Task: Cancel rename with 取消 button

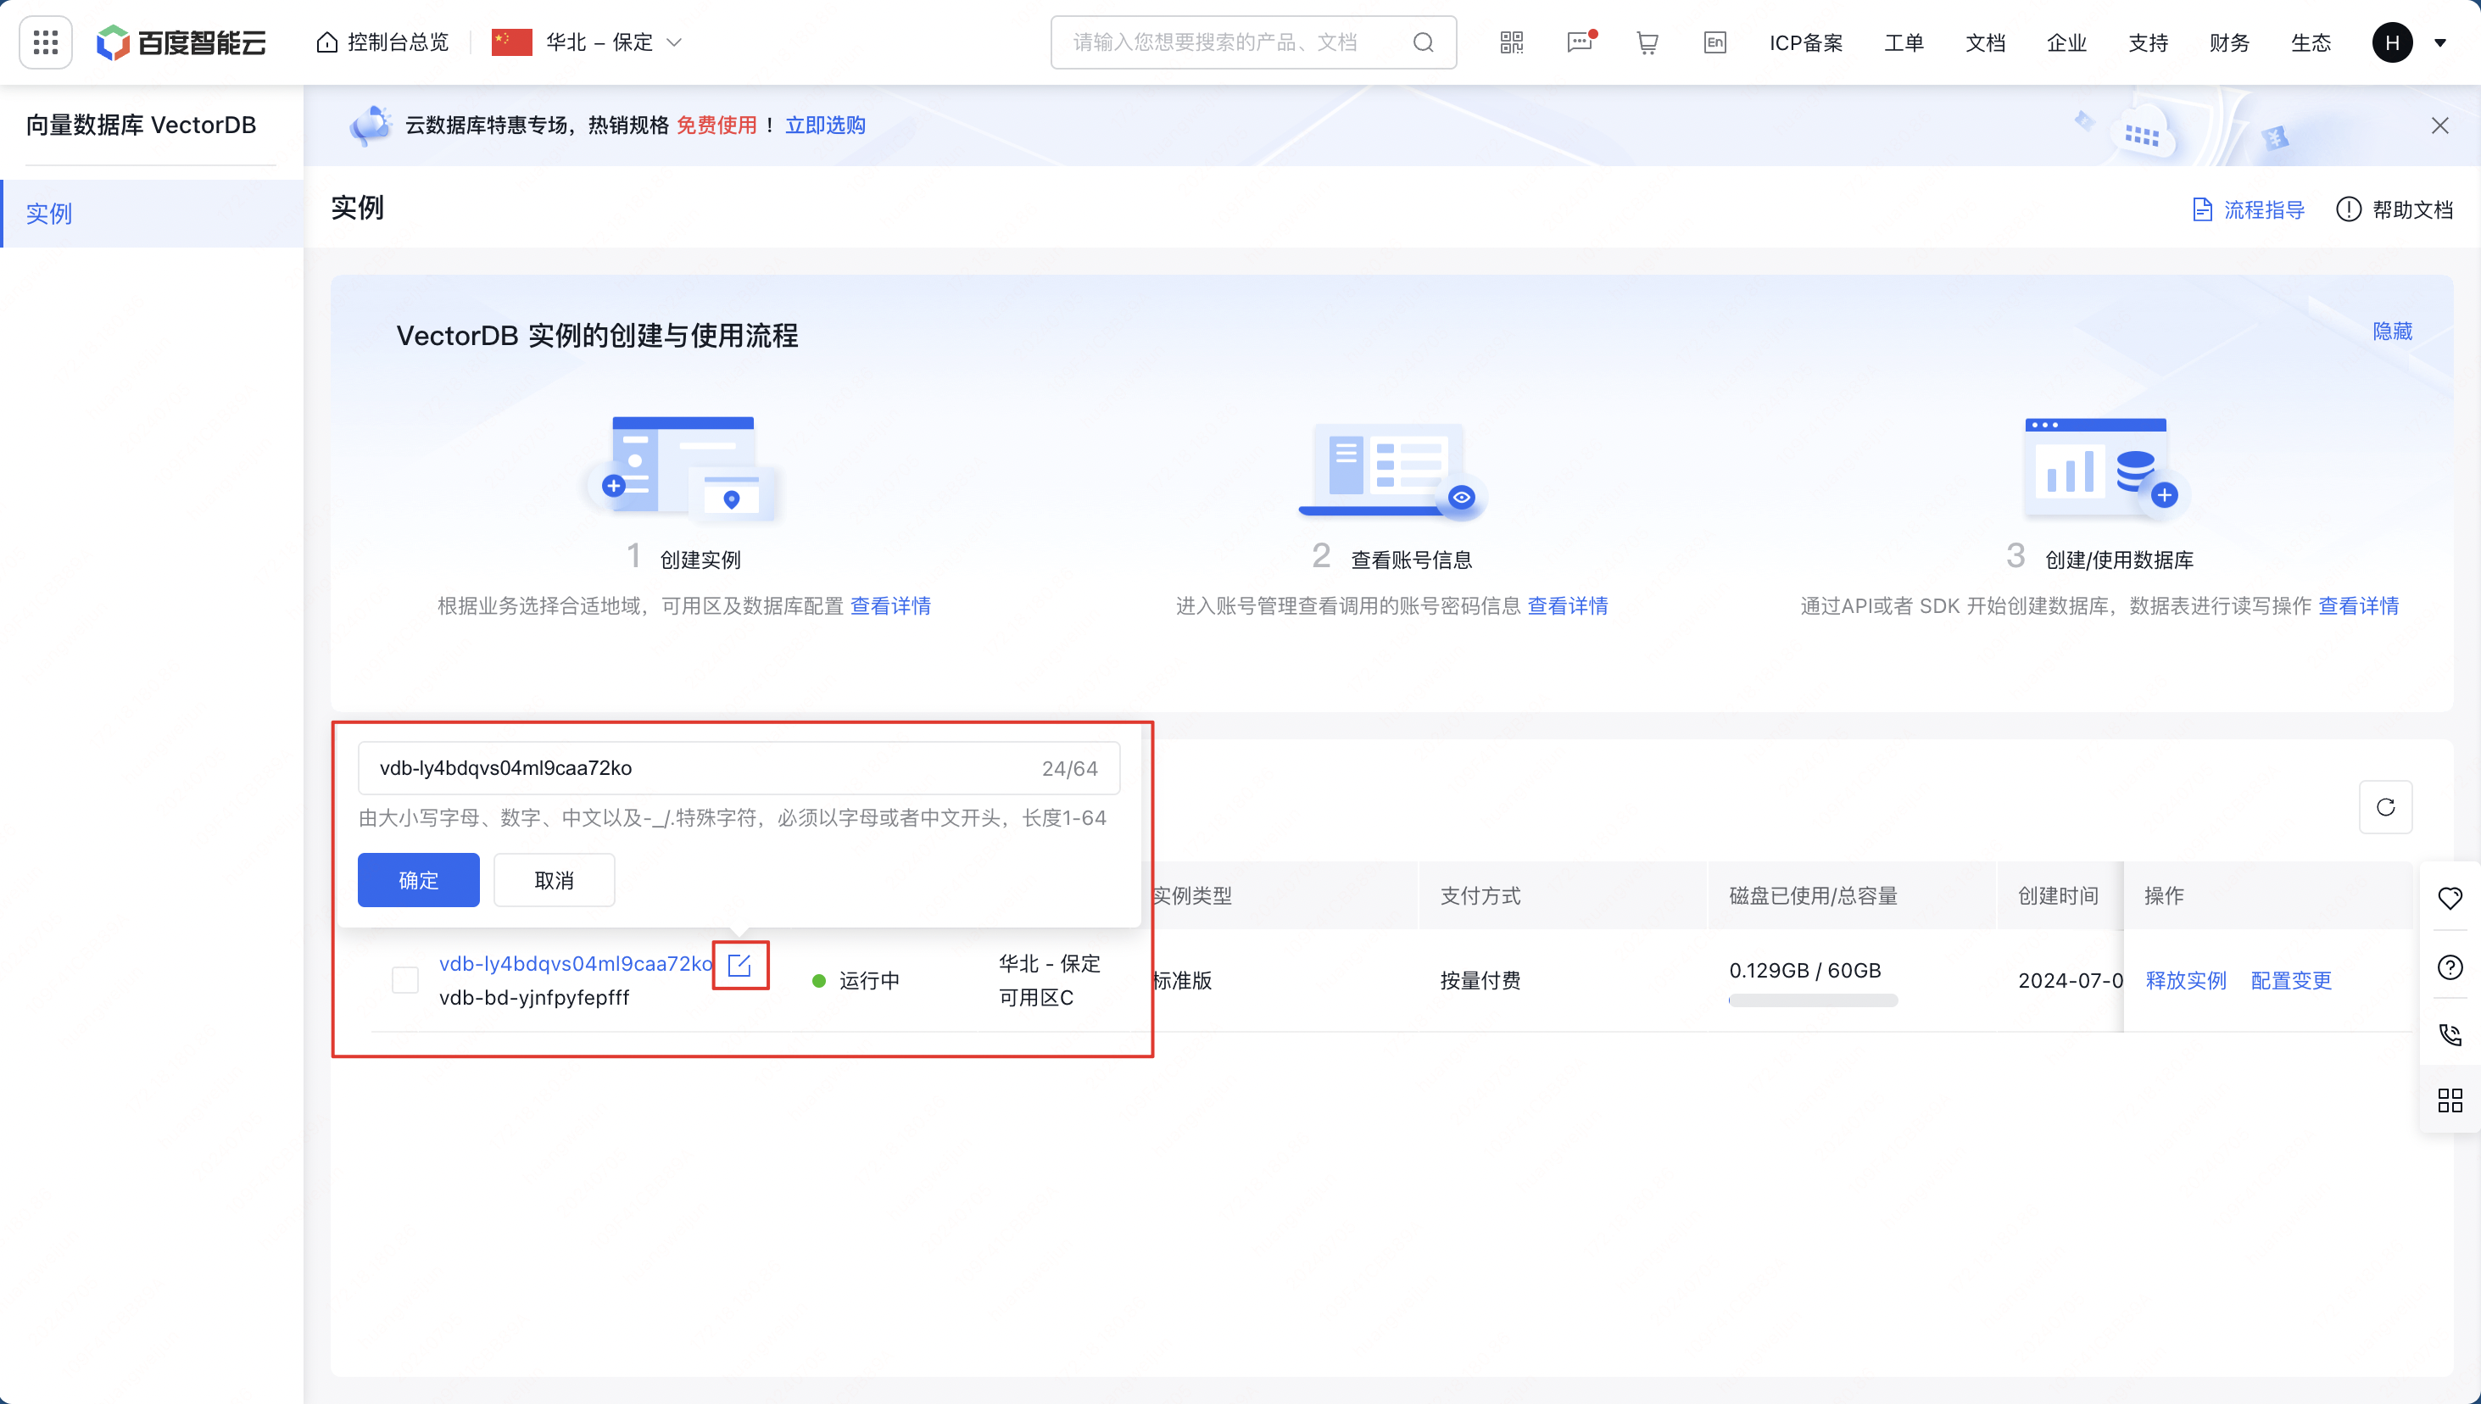Action: click(555, 879)
